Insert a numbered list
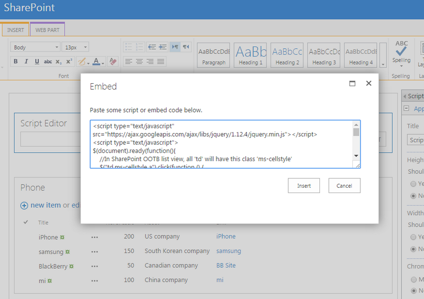424x299 pixels. click(x=139, y=47)
